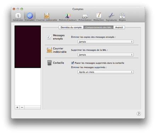Screen dimensions: 156x134
Task: Expand junk mail deletion Jamais dropdown
Action: coord(106,55)
